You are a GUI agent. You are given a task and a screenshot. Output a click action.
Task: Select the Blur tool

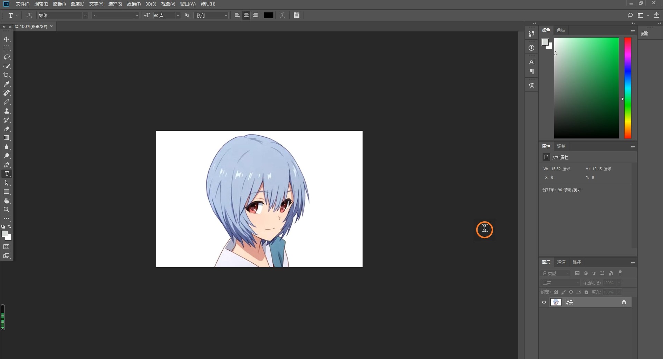coord(7,147)
